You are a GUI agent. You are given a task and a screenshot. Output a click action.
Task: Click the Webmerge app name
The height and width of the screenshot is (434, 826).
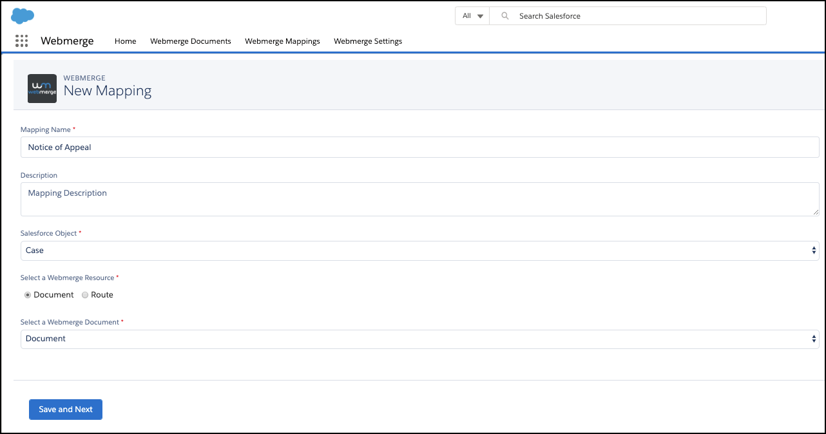pyautogui.click(x=67, y=41)
